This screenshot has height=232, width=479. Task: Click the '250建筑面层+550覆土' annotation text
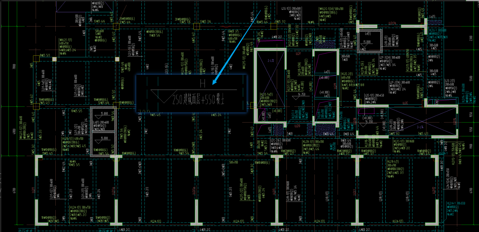coord(198,99)
